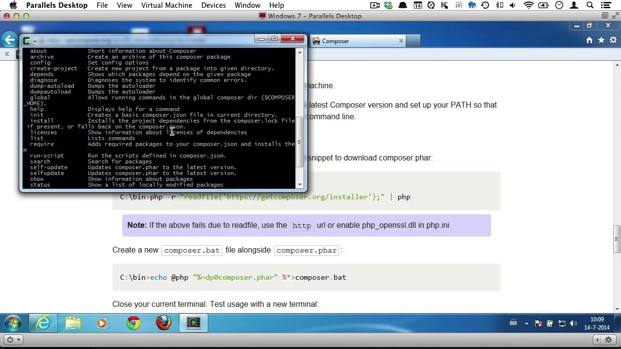621x349 pixels.
Task: Click the readfile installer command code line
Action: pyautogui.click(x=265, y=197)
